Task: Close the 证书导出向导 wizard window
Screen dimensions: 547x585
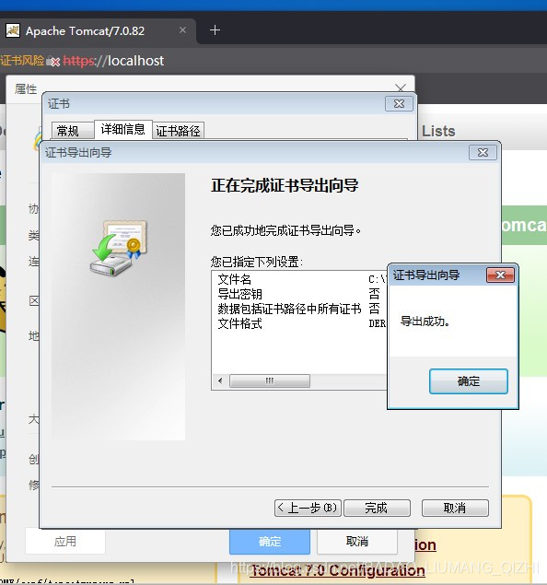Action: (483, 152)
